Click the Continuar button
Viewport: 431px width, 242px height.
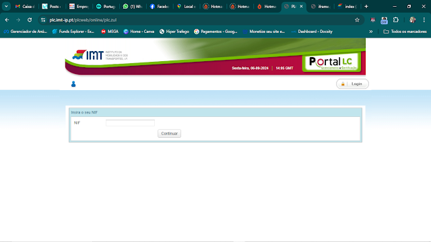(x=169, y=133)
